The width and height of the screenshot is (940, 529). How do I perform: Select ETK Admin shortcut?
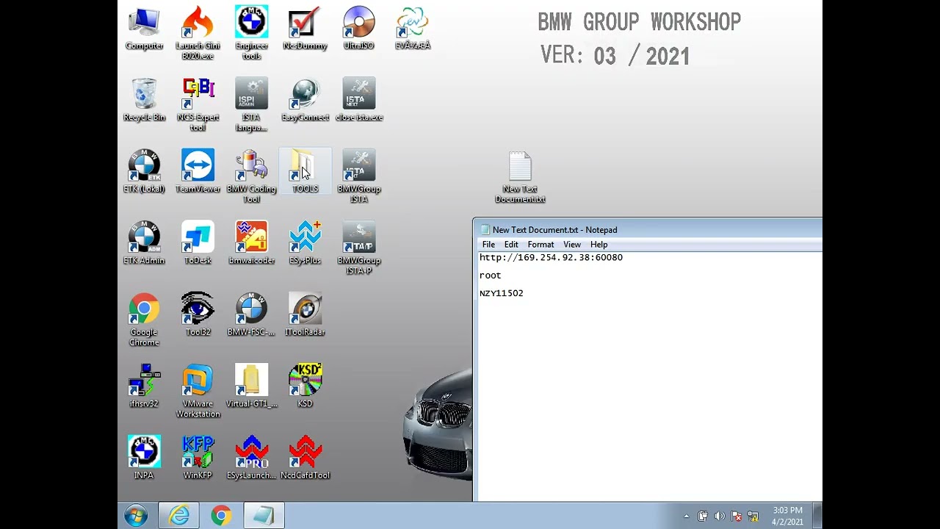point(144,243)
